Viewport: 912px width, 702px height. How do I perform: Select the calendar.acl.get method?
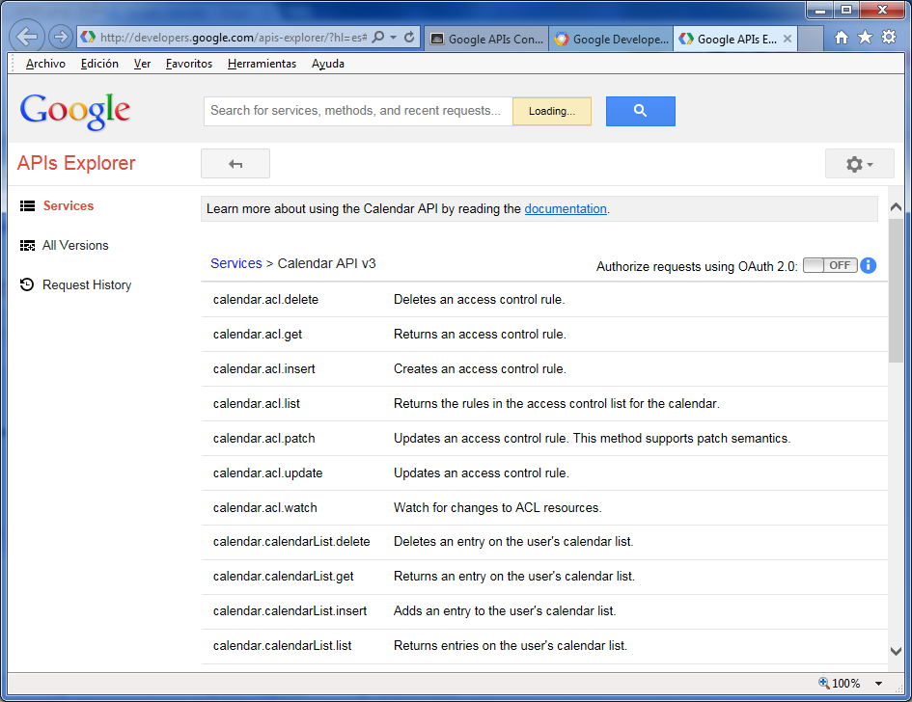(257, 335)
